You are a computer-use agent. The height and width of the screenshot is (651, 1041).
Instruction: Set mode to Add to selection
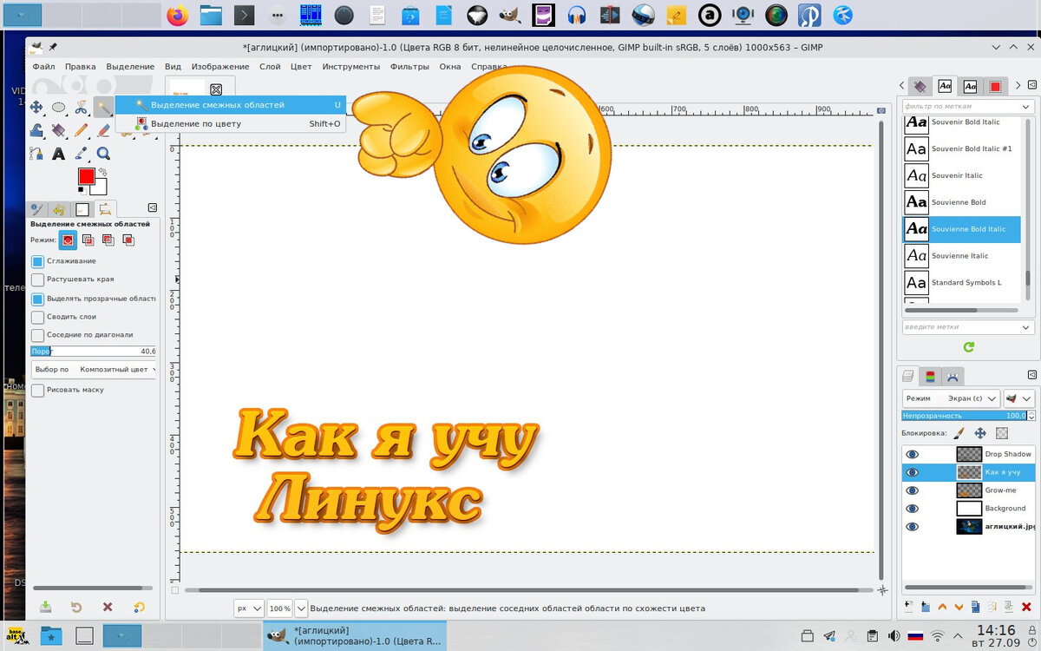point(88,240)
